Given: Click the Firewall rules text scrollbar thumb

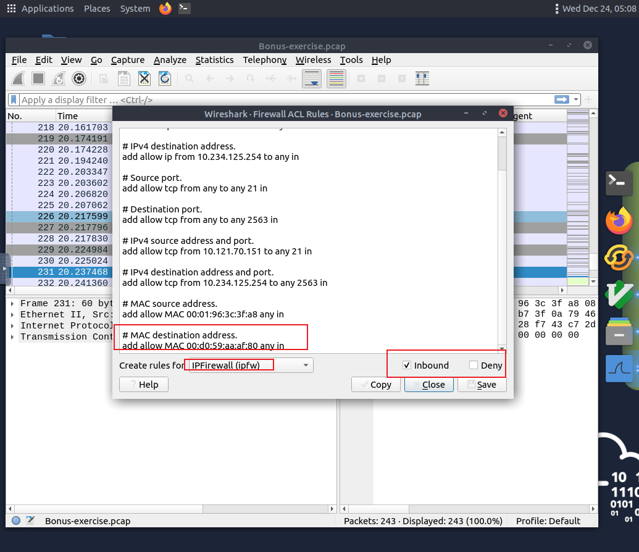Looking at the screenshot, I should point(502,154).
